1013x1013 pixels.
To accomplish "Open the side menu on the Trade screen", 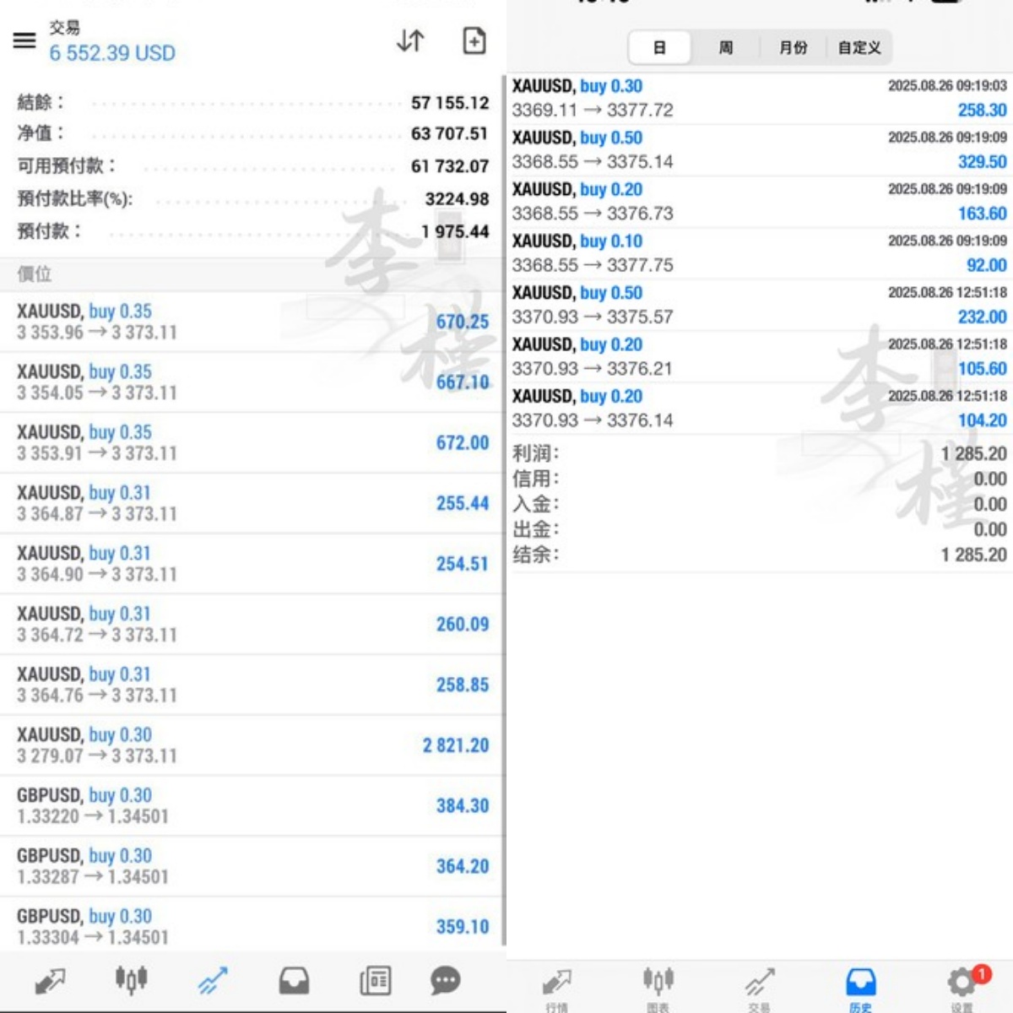I will click(x=23, y=41).
